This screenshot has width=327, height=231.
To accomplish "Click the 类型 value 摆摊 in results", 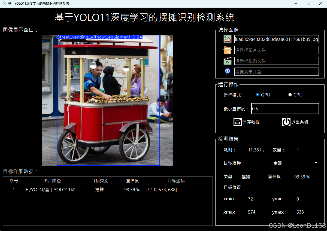I will 246,177.
